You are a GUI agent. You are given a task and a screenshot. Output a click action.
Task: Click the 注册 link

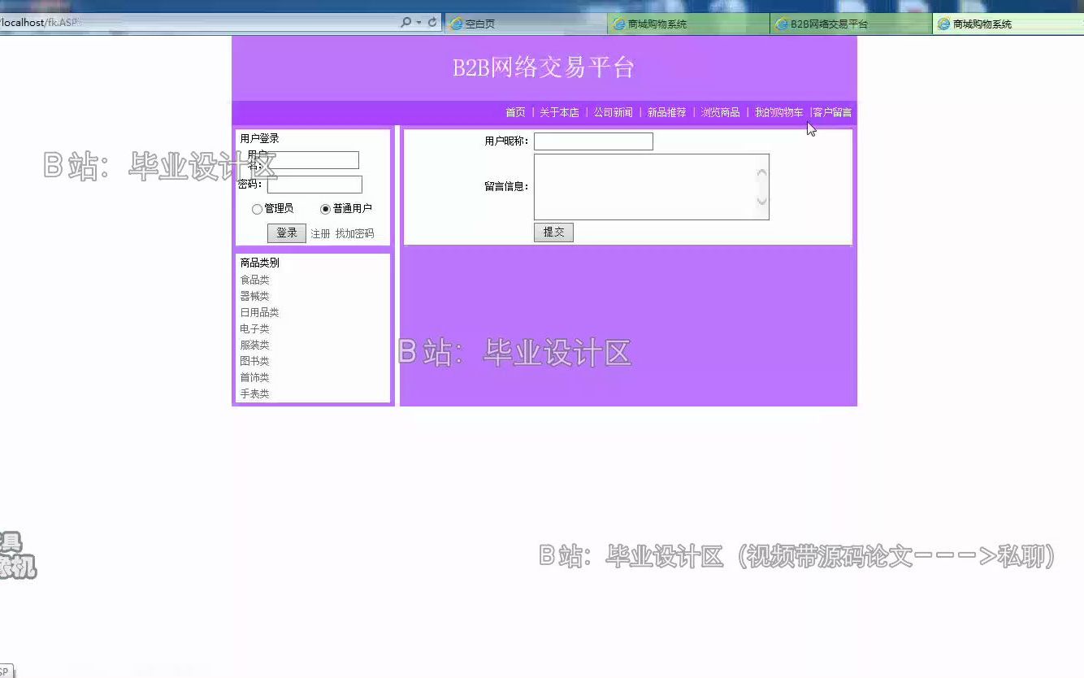click(x=320, y=233)
